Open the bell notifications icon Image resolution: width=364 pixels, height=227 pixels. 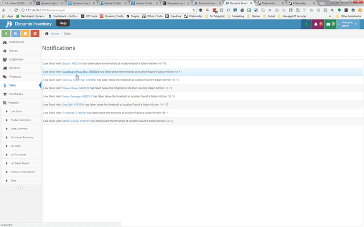[318, 24]
